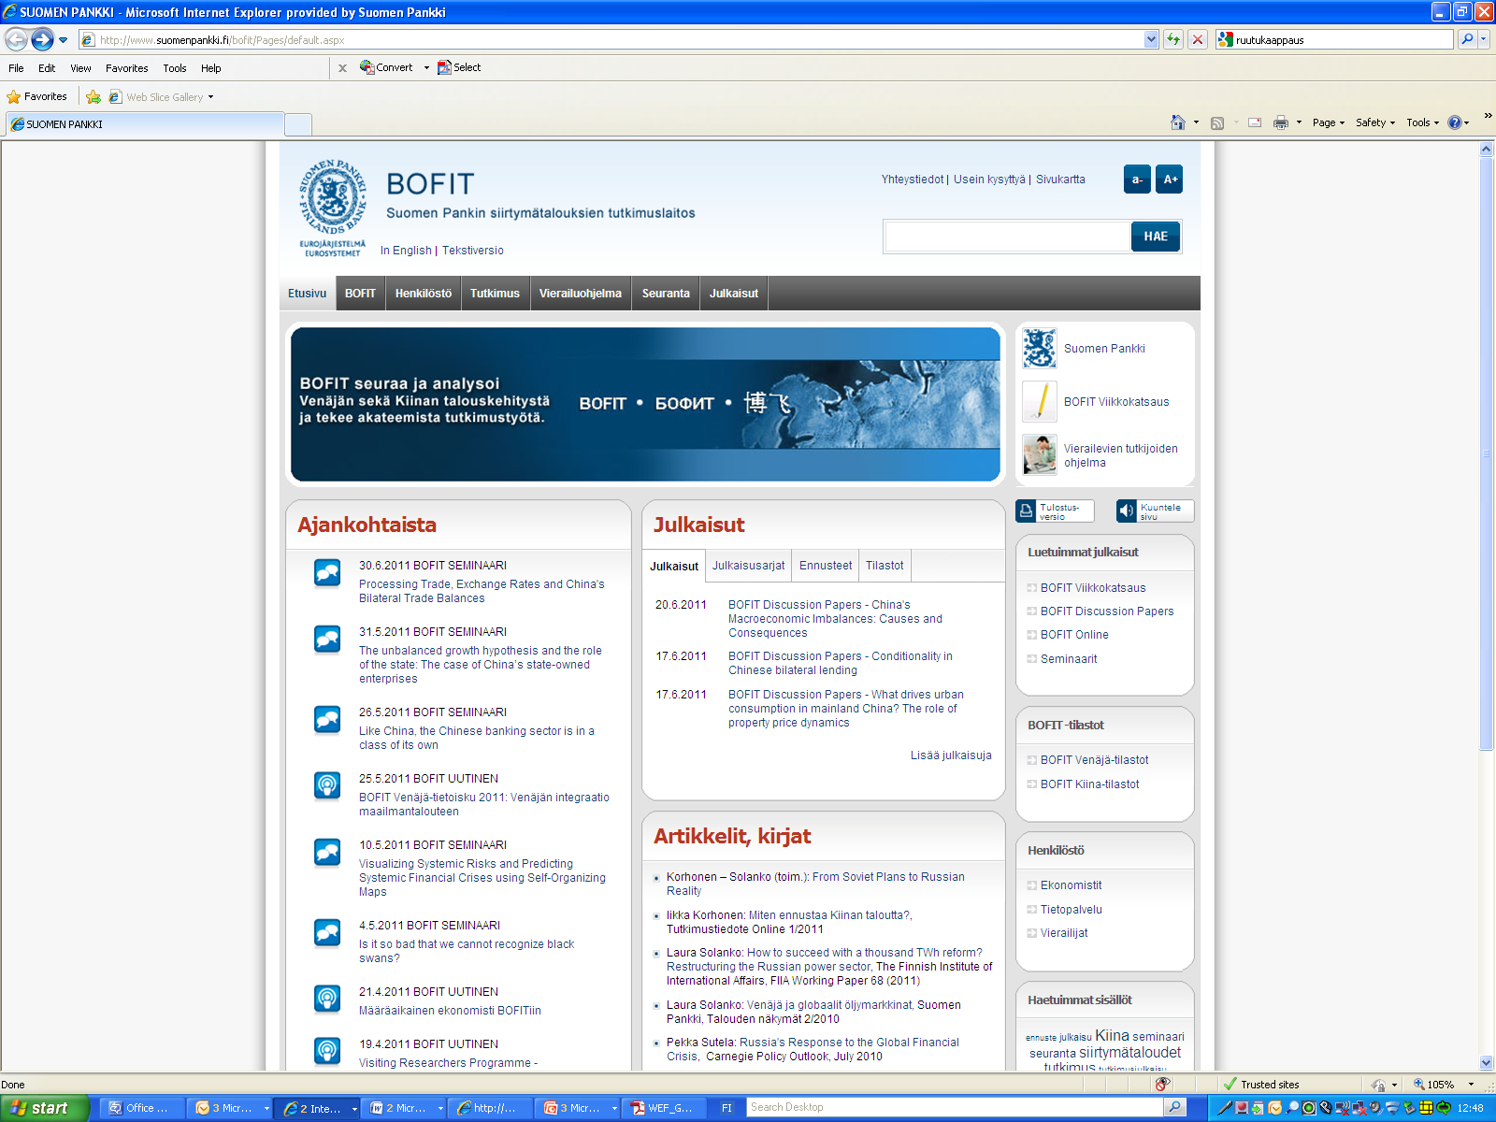This screenshot has width=1496, height=1122.
Task: Click Suomen Pankki lion emblem icon
Action: [1039, 349]
